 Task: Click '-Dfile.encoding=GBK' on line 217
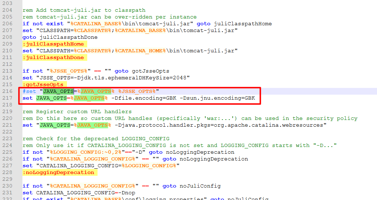[x=144, y=98]
